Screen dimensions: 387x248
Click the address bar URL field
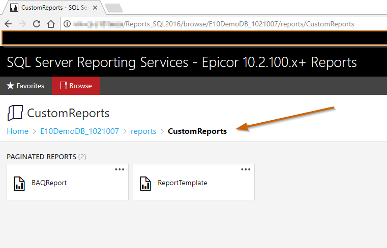224,24
